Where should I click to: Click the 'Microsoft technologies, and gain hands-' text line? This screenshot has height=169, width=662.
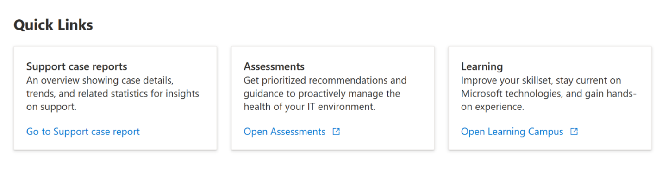pyautogui.click(x=549, y=94)
